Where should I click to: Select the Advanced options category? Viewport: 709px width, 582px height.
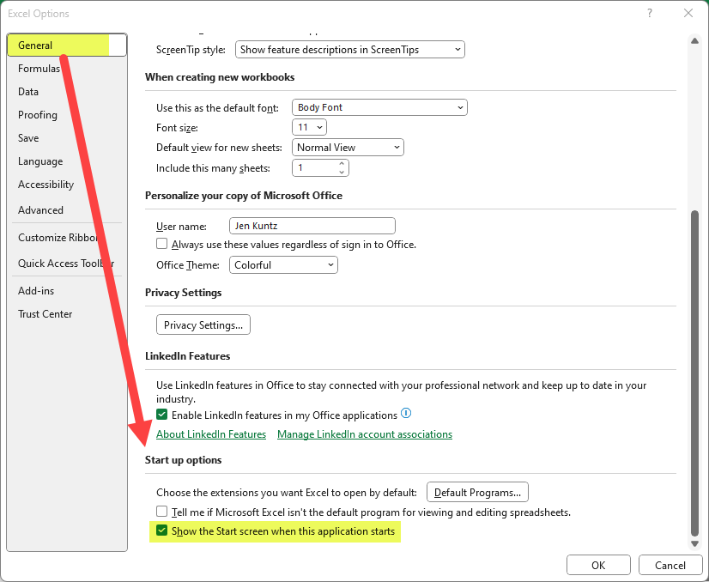click(x=40, y=210)
